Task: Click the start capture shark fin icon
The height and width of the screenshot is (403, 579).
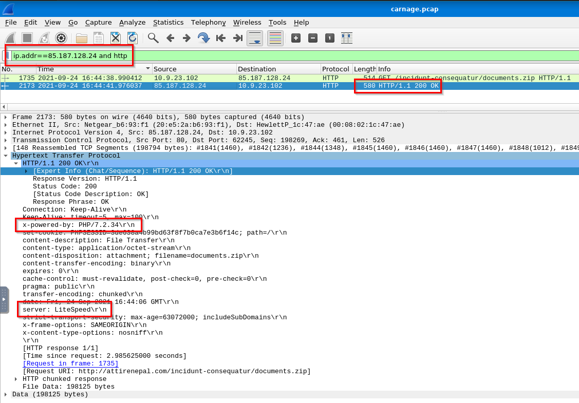Action: 10,38
